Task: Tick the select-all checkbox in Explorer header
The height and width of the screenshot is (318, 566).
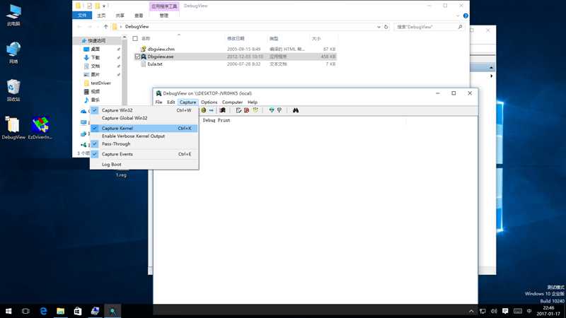Action: 135,39
